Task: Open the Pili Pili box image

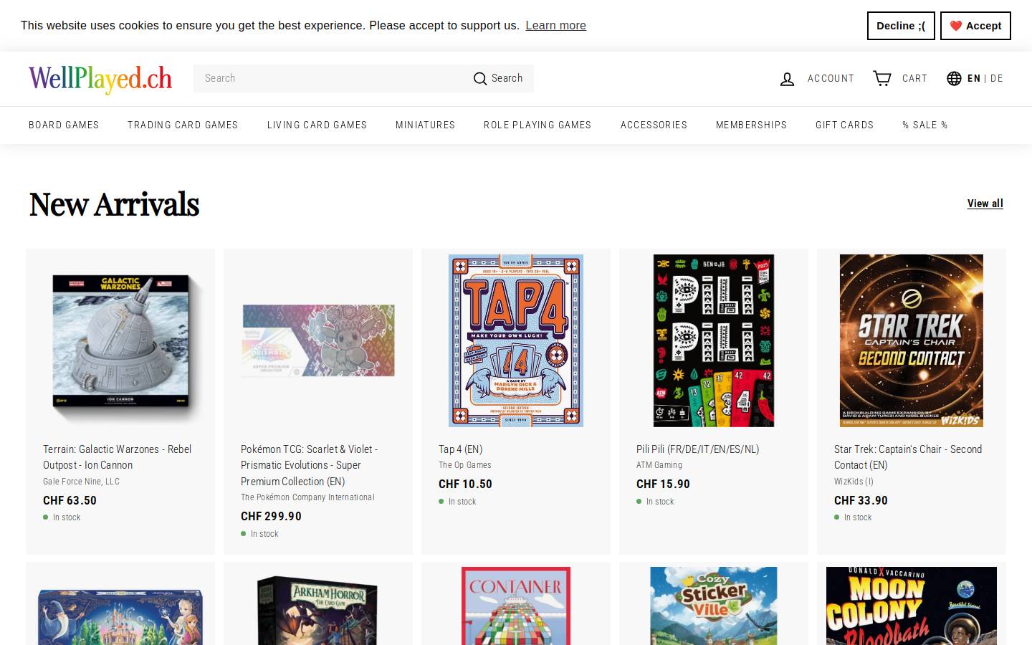Action: click(714, 340)
